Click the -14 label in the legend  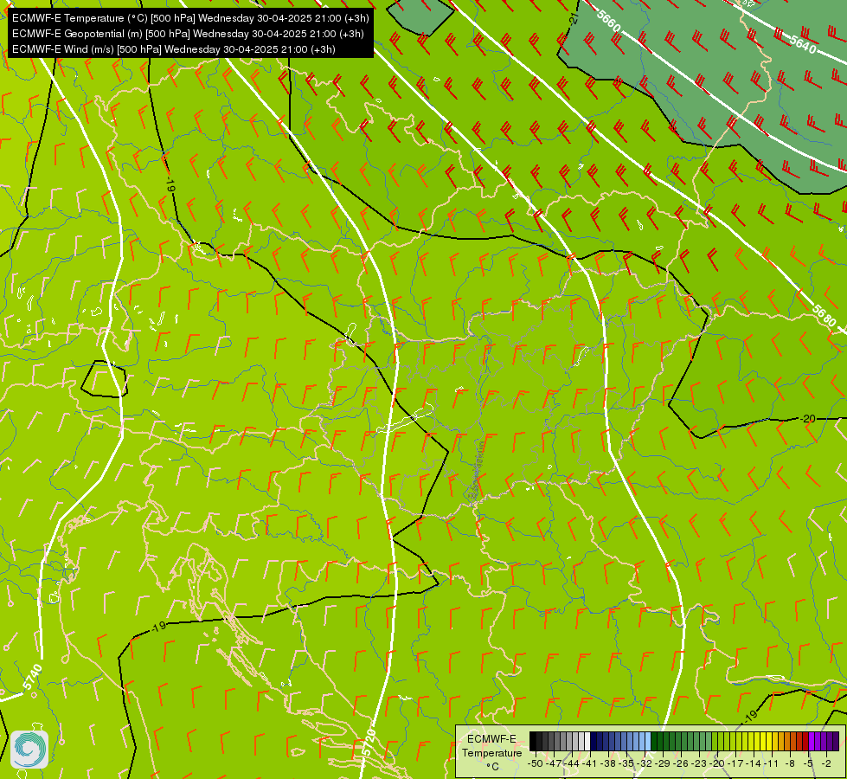(x=754, y=763)
